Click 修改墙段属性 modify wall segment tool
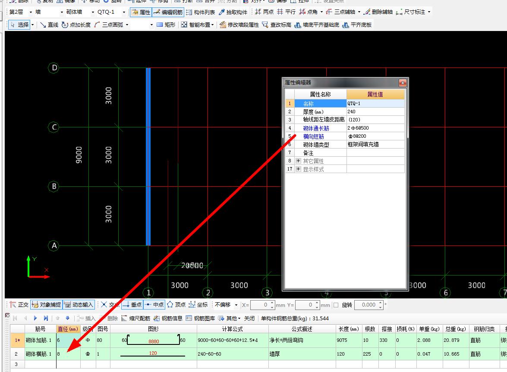The width and height of the screenshot is (507, 372). (x=239, y=25)
